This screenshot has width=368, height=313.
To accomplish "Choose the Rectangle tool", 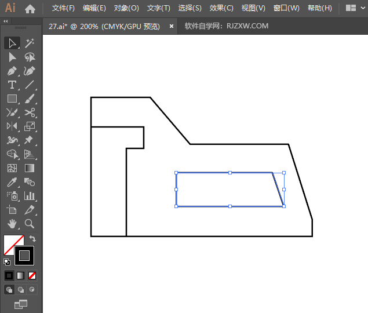I will [x=12, y=99].
